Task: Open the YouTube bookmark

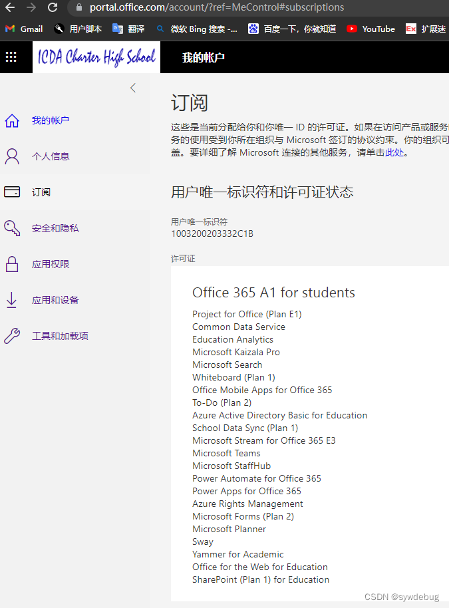Action: pos(371,29)
